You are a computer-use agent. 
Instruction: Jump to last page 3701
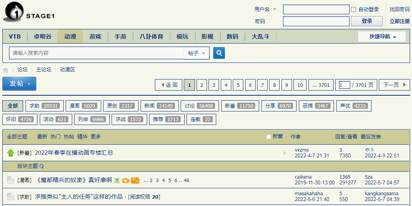click(x=321, y=85)
